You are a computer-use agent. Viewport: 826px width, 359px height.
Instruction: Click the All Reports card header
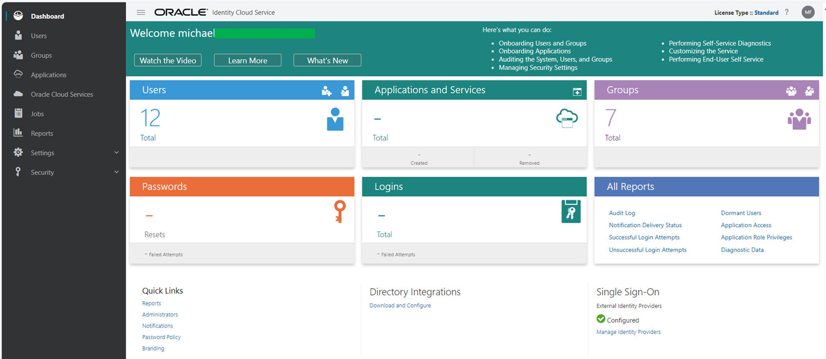[706, 187]
